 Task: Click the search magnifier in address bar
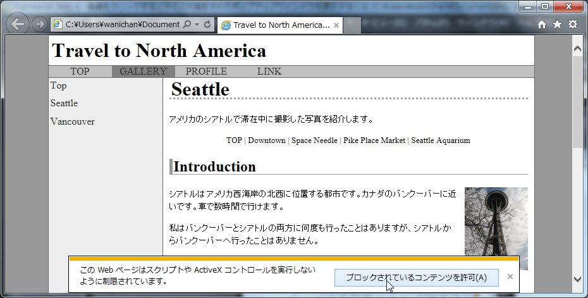pos(187,25)
